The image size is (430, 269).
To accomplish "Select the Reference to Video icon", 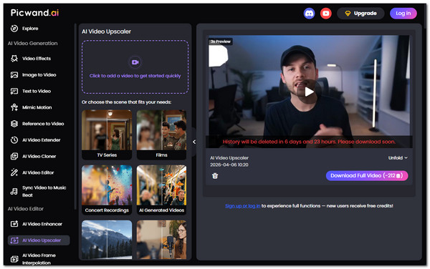I will tap(14, 124).
